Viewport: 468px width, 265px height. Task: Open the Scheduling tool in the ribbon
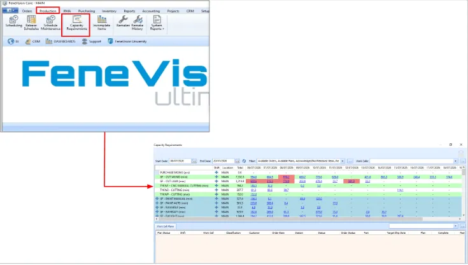coord(14,22)
